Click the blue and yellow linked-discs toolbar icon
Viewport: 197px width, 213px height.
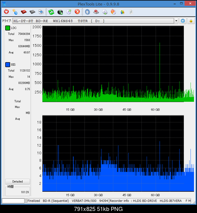(15, 12)
